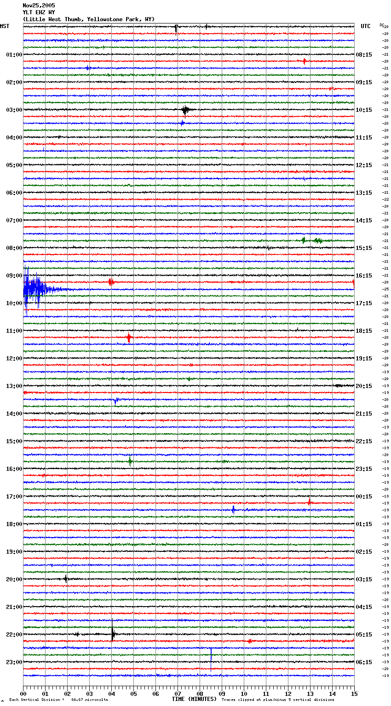Click the 15 minute axis tick label
Viewport: 391px width, 706px height.
pos(354,694)
